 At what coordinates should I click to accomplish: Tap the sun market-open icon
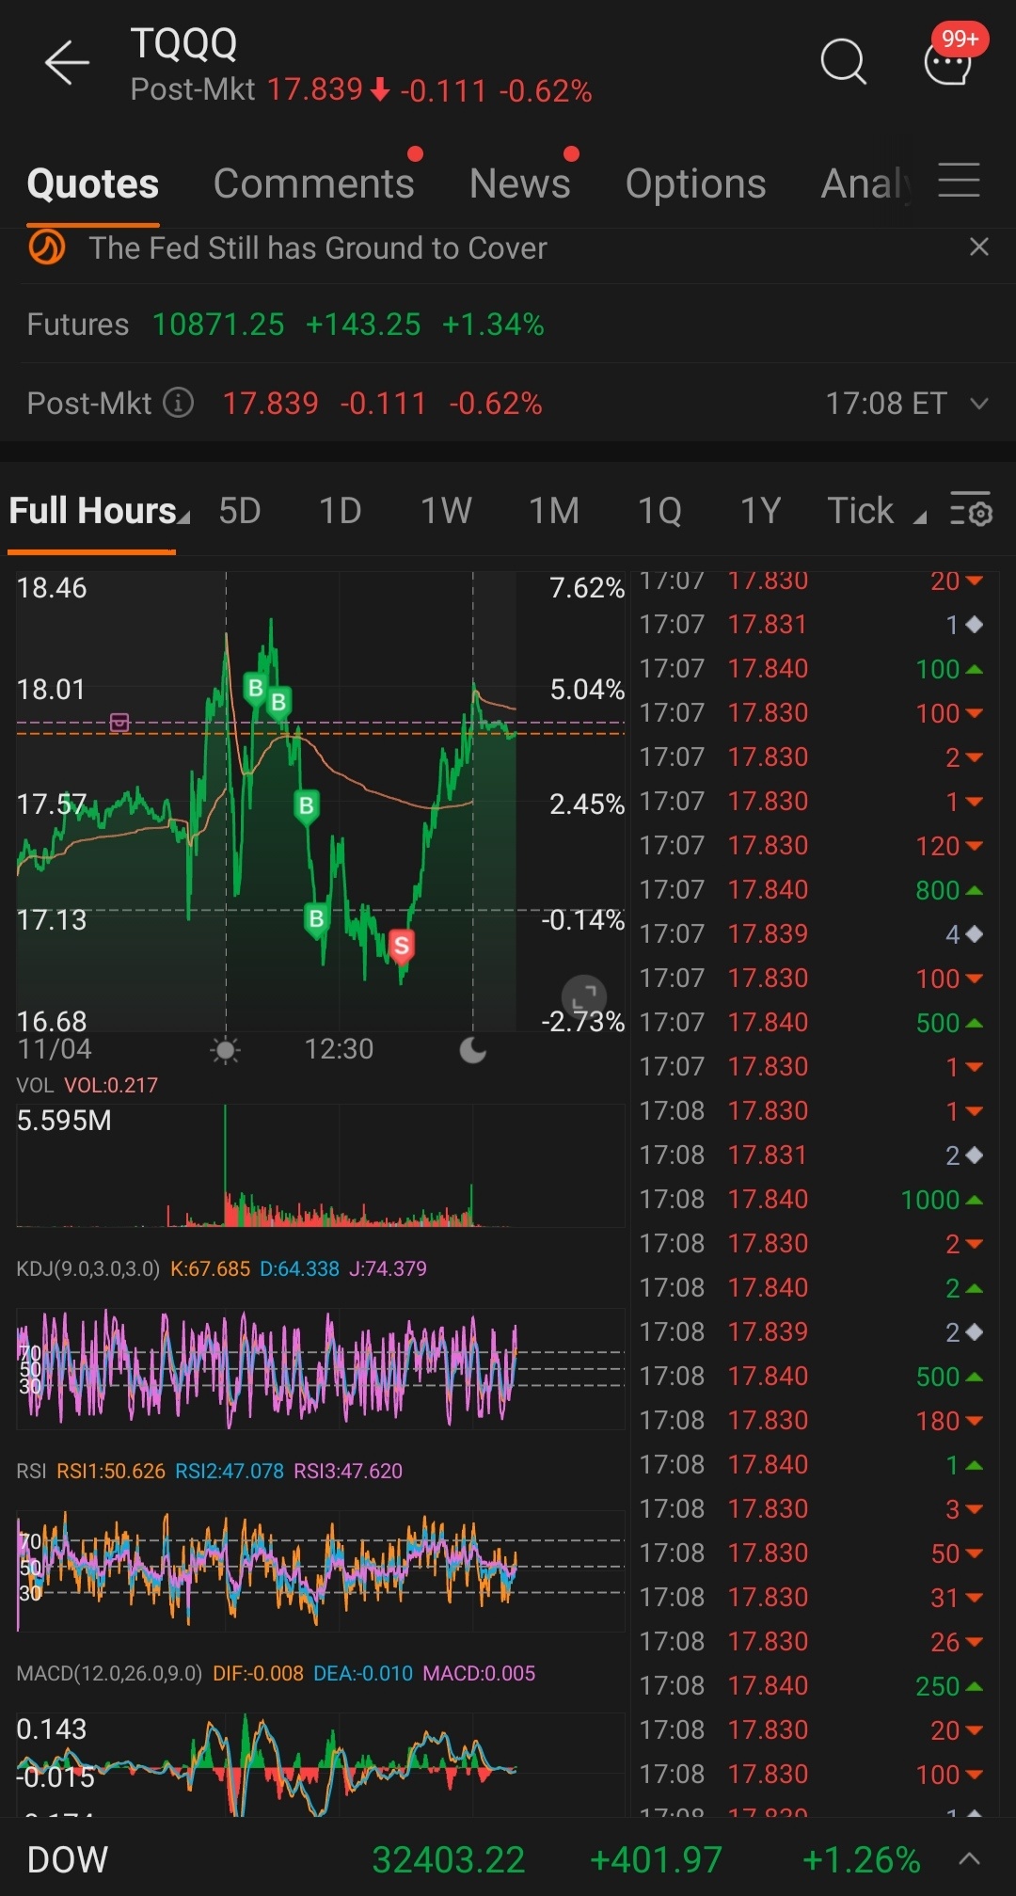pos(226,1050)
